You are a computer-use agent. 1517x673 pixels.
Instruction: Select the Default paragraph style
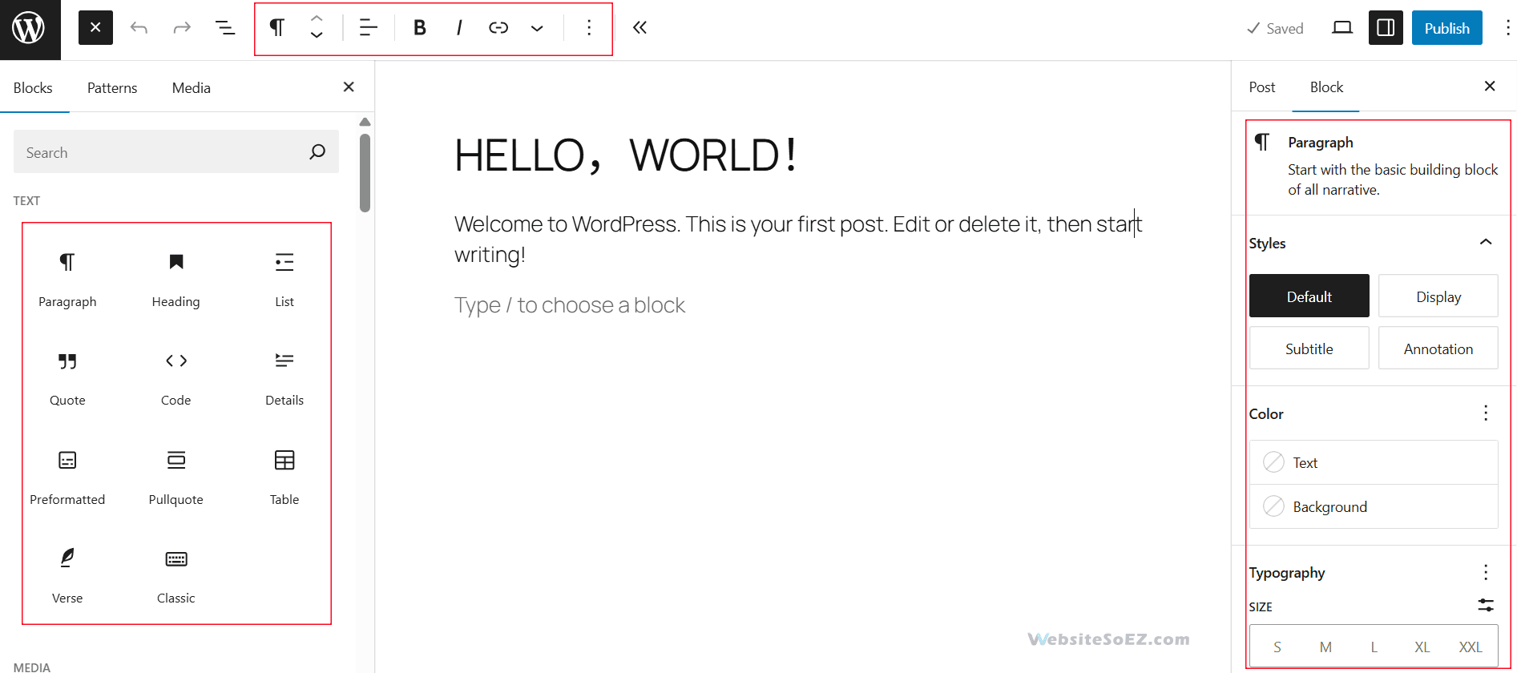pyautogui.click(x=1309, y=296)
